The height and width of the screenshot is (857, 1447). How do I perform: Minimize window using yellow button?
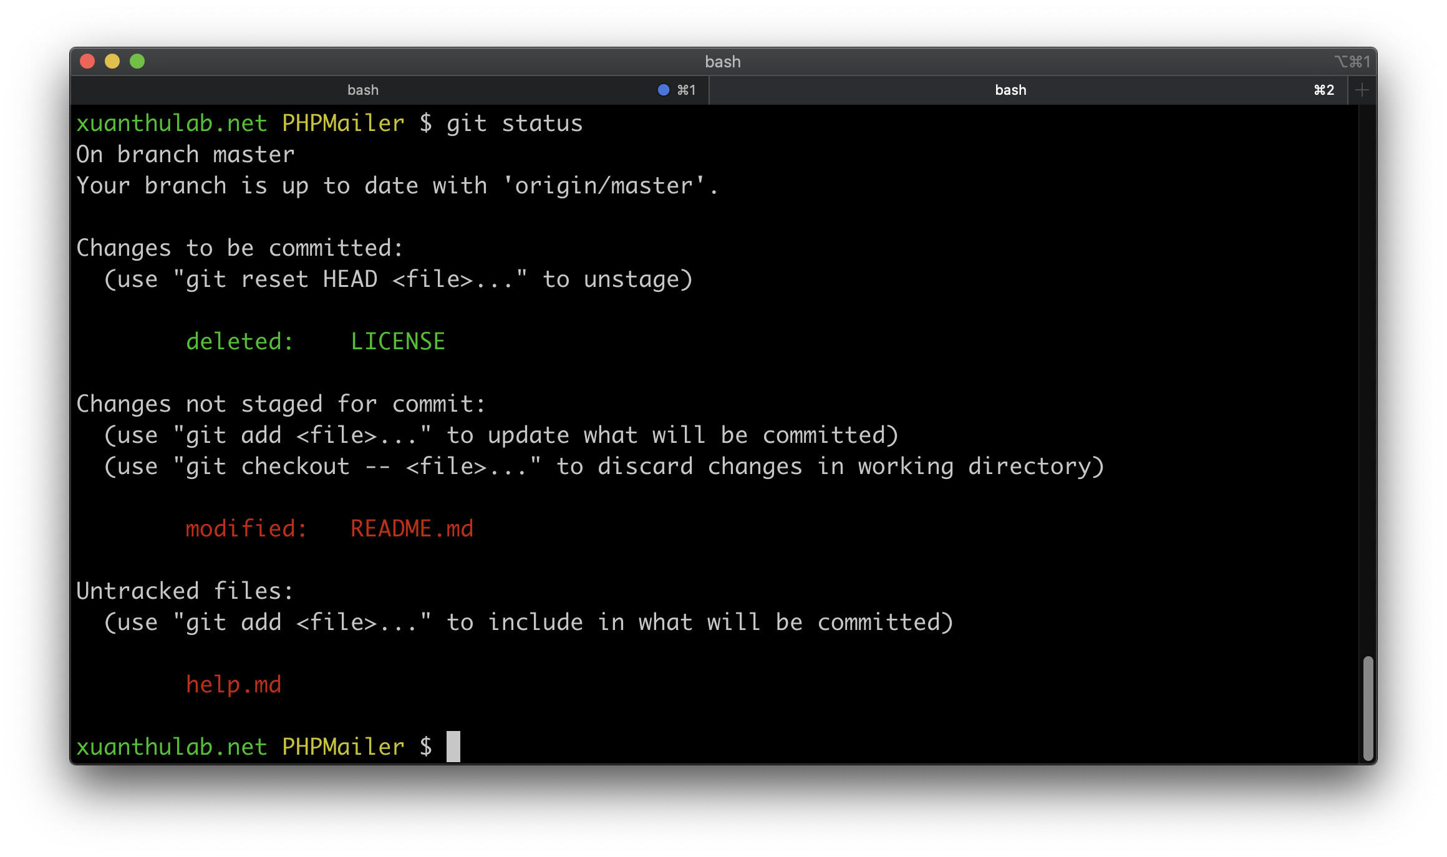tap(112, 61)
